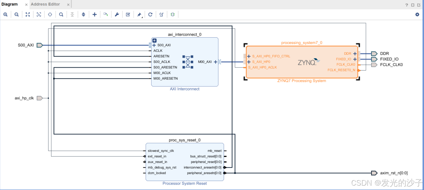Open the Address Editor tab

[x=45, y=4]
